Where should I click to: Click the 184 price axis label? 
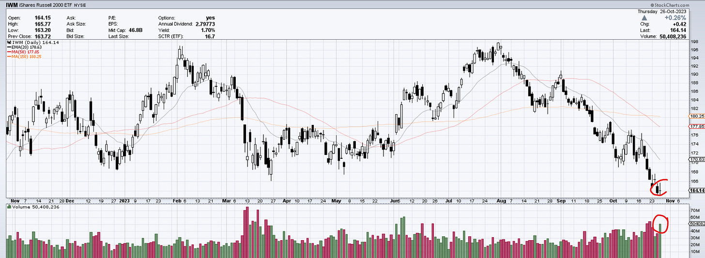pos(694,100)
